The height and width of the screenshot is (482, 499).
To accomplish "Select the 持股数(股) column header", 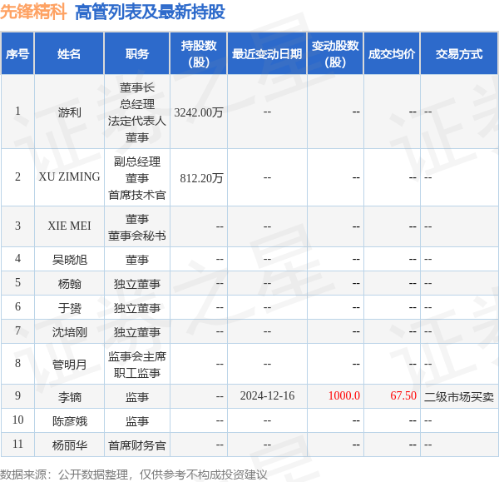I will 199,53.
